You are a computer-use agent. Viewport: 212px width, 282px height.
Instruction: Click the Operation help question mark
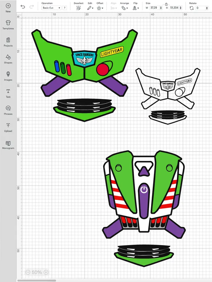click(64, 8)
